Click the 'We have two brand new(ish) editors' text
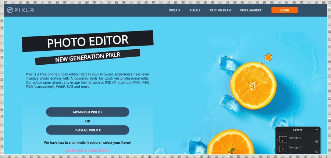331x158 pixels. [88, 143]
